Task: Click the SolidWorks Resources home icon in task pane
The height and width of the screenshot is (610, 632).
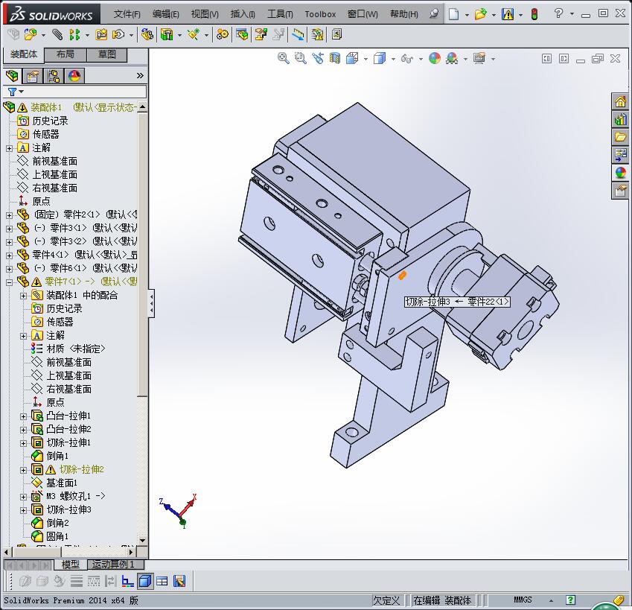Action: click(620, 101)
